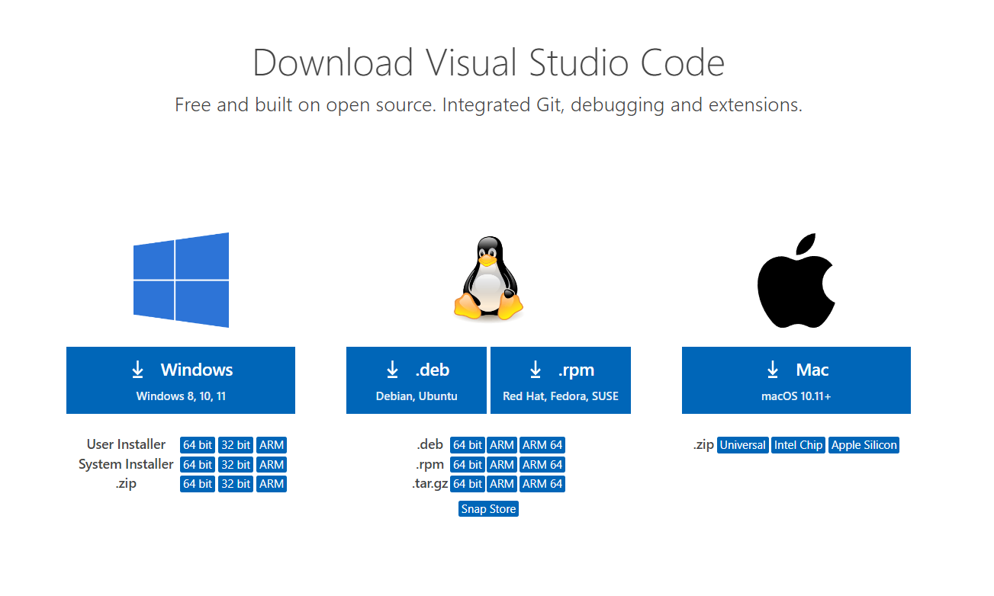Download the 64 bit .deb package
994x596 pixels.
(467, 444)
